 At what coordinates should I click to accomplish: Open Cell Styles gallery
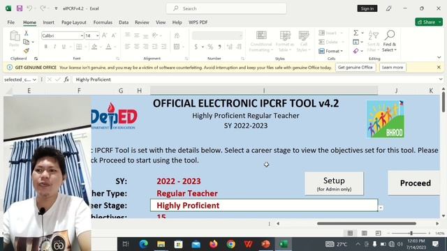click(304, 41)
